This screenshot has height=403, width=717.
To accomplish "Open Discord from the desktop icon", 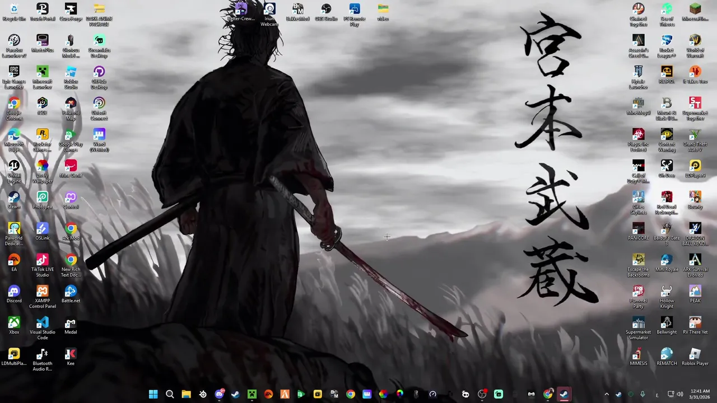I will click(14, 294).
